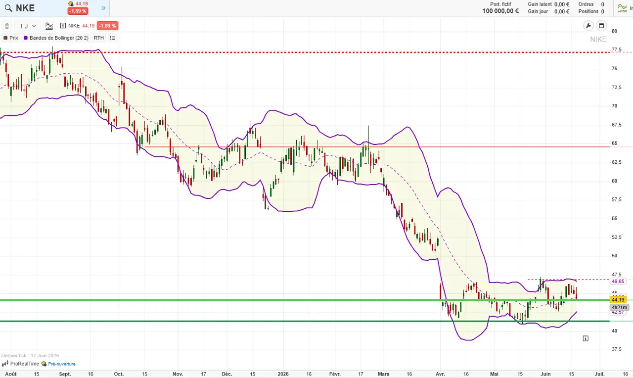The image size is (633, 378).
Task: Click the -1.89 % badge beside NIKE label
Action: point(107,26)
